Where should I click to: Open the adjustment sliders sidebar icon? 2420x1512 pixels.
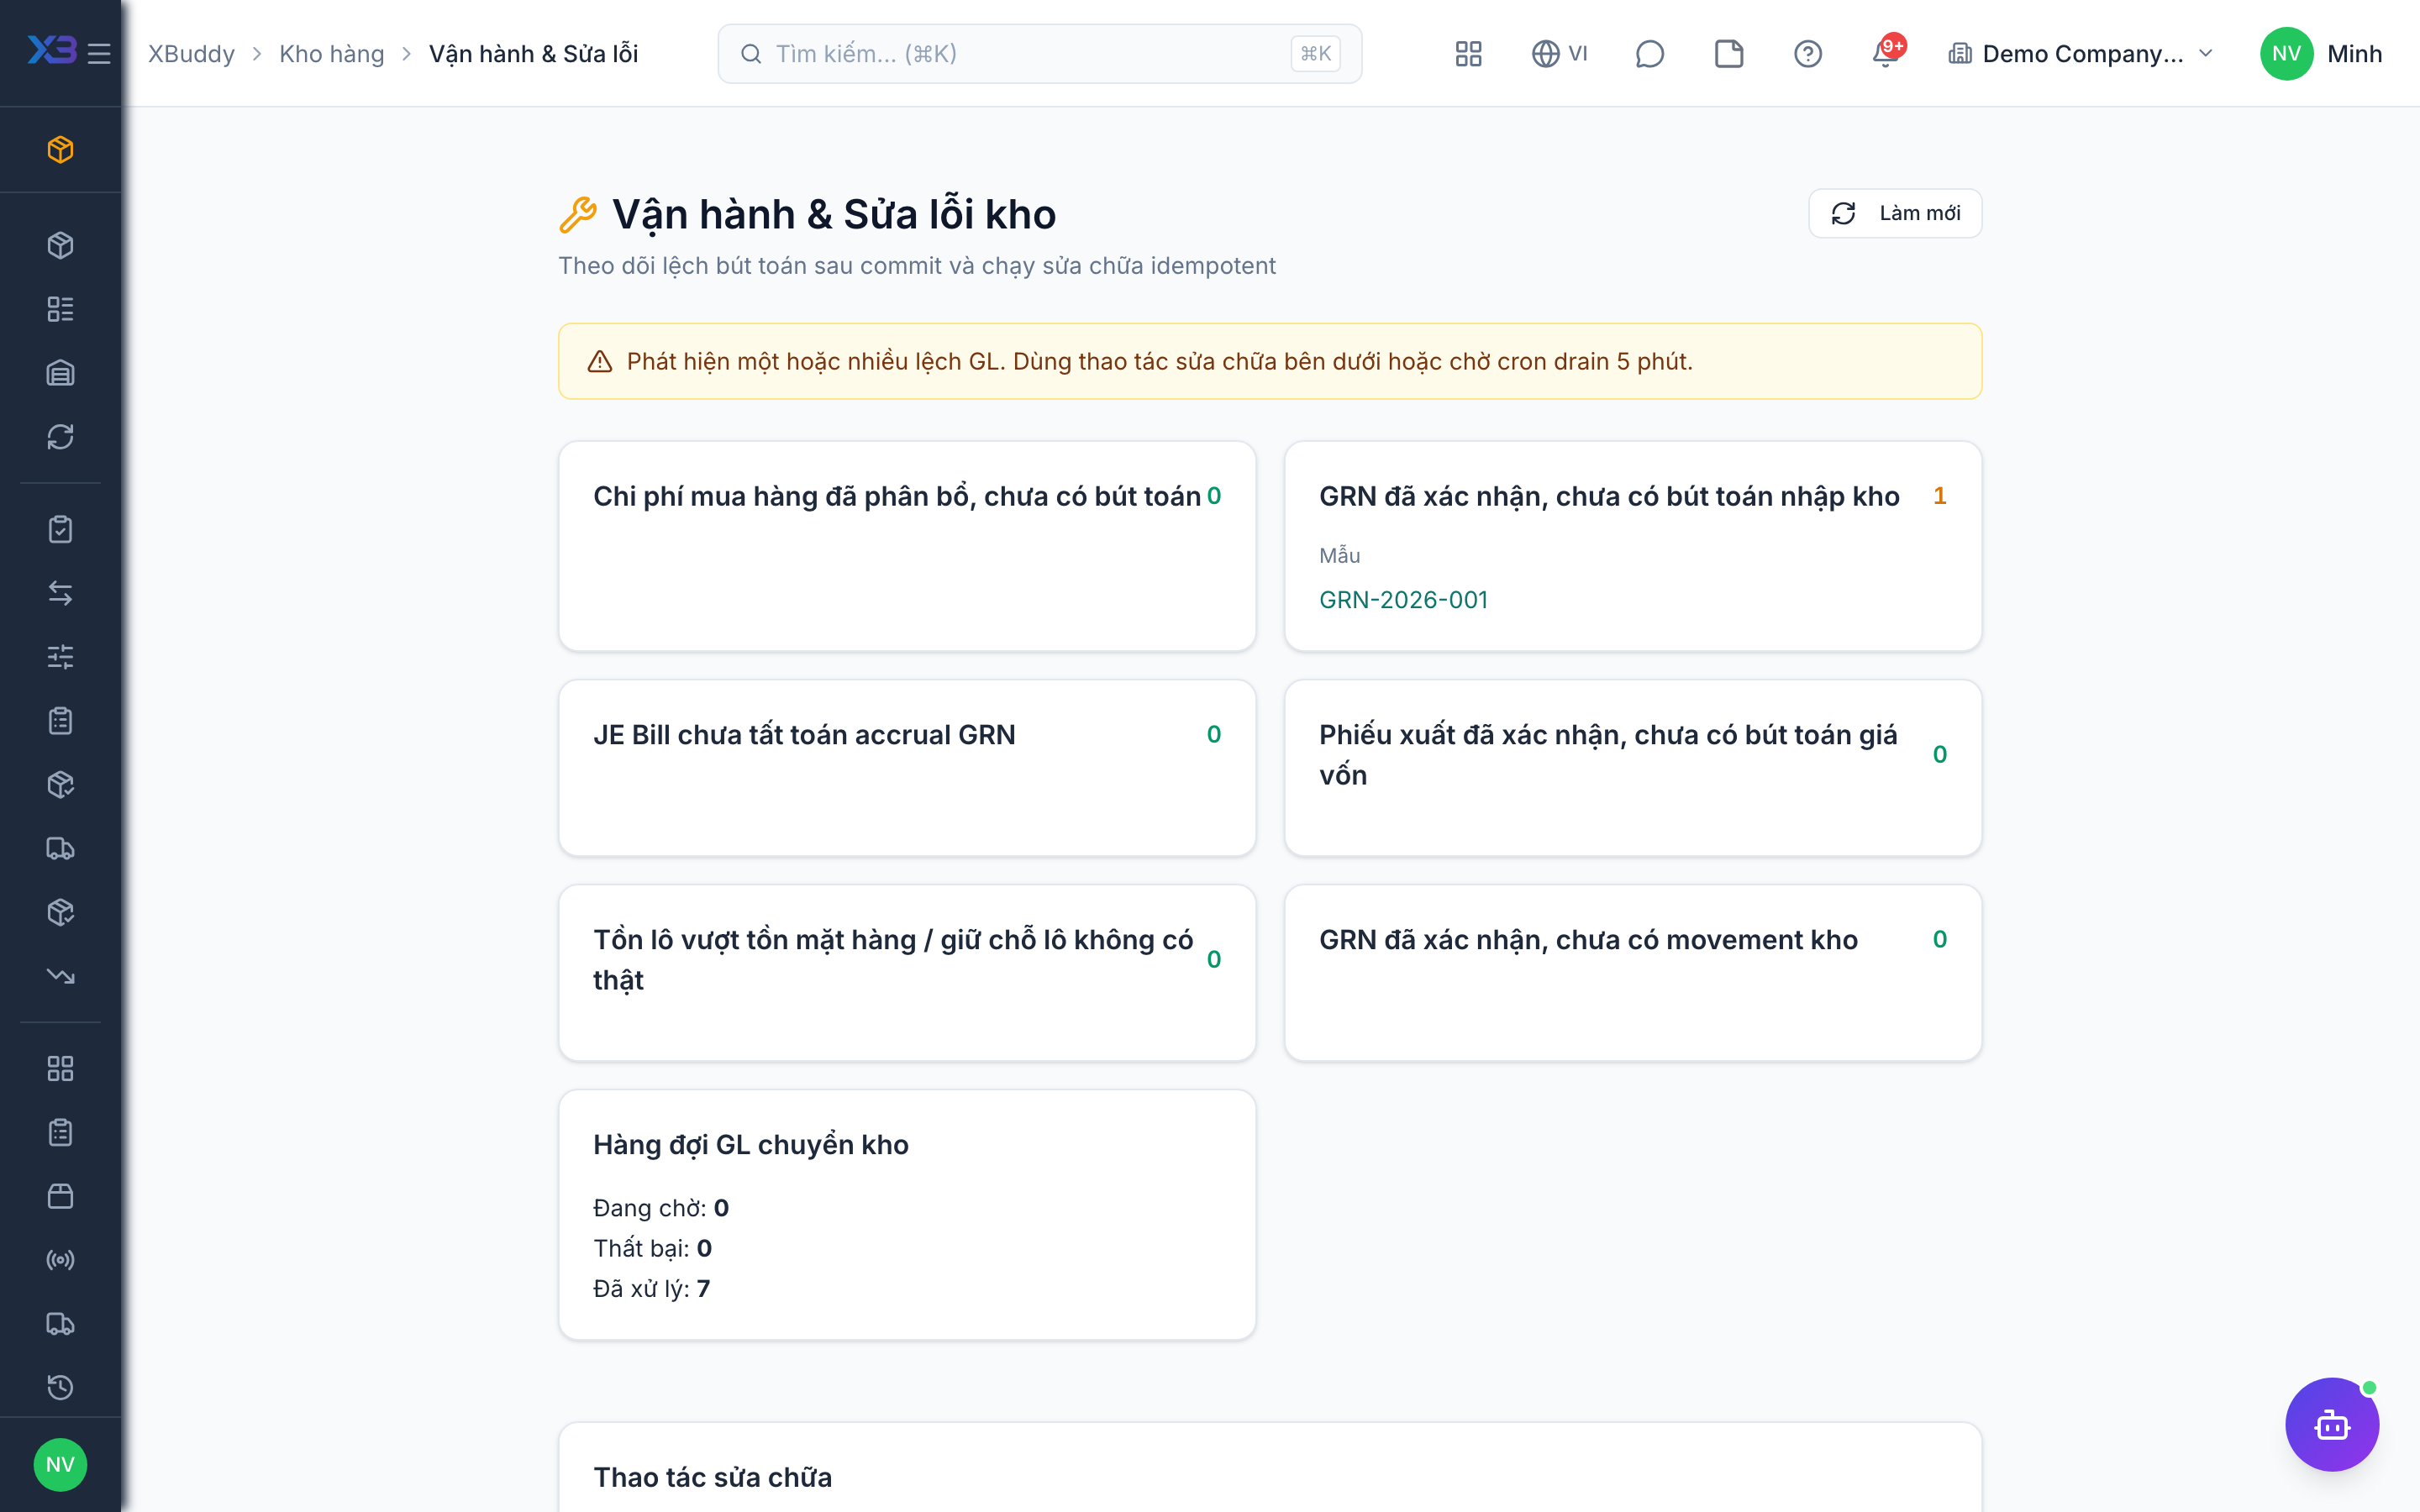pyautogui.click(x=60, y=657)
